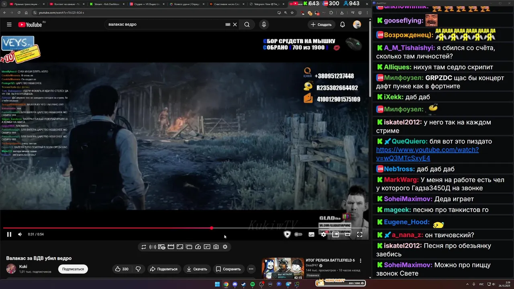Image resolution: width=514 pixels, height=289 pixels.
Task: Like the video with 330 likes
Action: (122, 269)
